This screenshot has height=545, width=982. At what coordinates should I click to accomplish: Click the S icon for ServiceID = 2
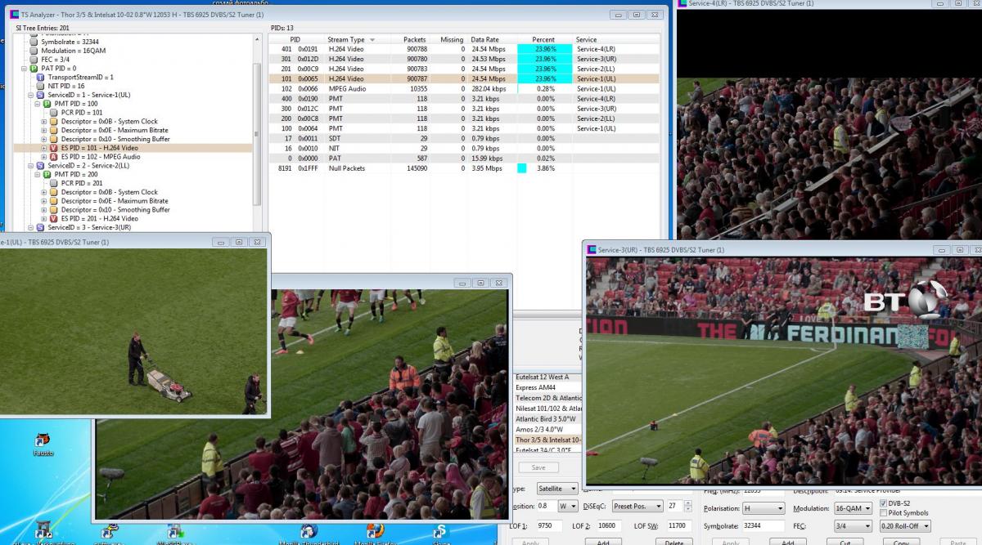tap(41, 166)
